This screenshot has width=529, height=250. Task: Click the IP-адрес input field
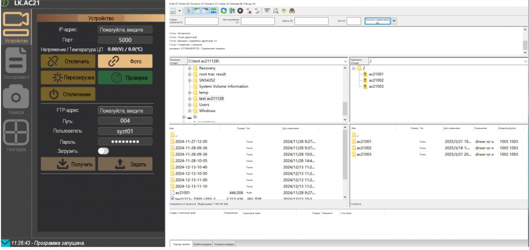click(x=125, y=29)
